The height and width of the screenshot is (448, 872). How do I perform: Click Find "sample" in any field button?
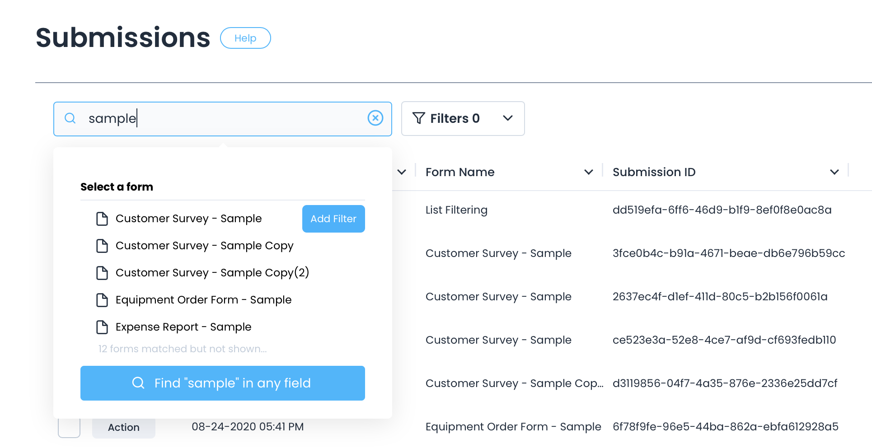click(x=222, y=383)
